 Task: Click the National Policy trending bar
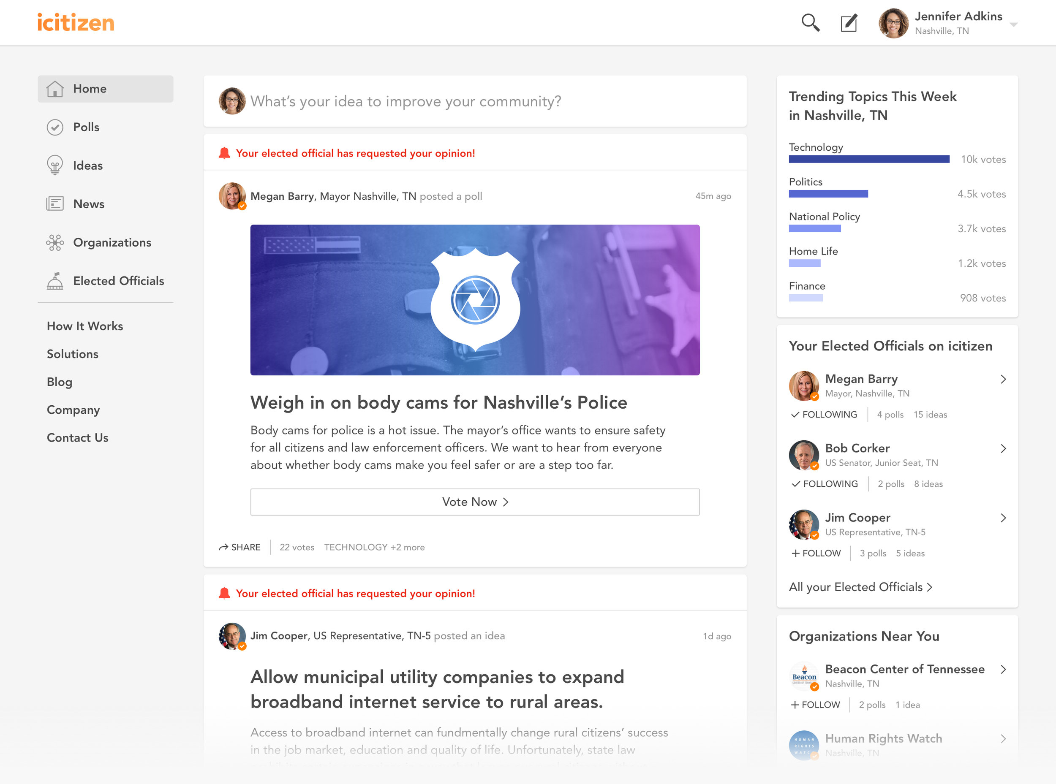tap(815, 228)
